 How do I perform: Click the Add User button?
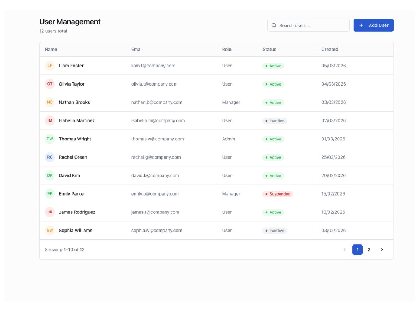coord(373,25)
